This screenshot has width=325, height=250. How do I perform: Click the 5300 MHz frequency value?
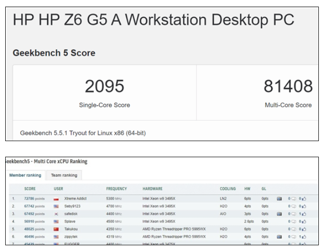click(114, 199)
